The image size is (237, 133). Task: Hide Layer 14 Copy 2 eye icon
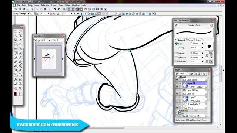[177, 87]
